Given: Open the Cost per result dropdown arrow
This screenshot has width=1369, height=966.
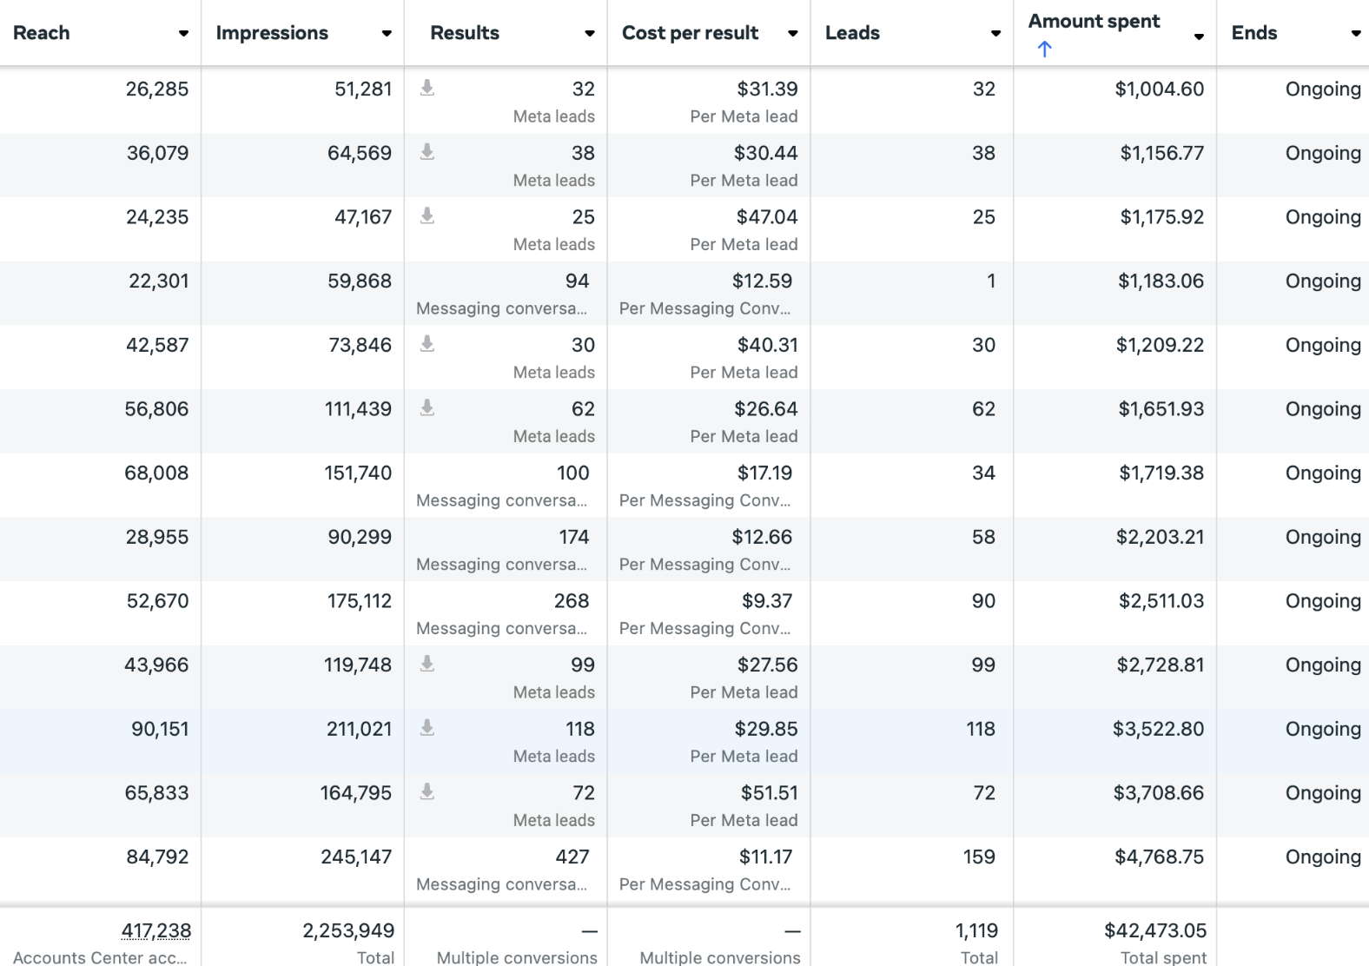Looking at the screenshot, I should (x=793, y=34).
